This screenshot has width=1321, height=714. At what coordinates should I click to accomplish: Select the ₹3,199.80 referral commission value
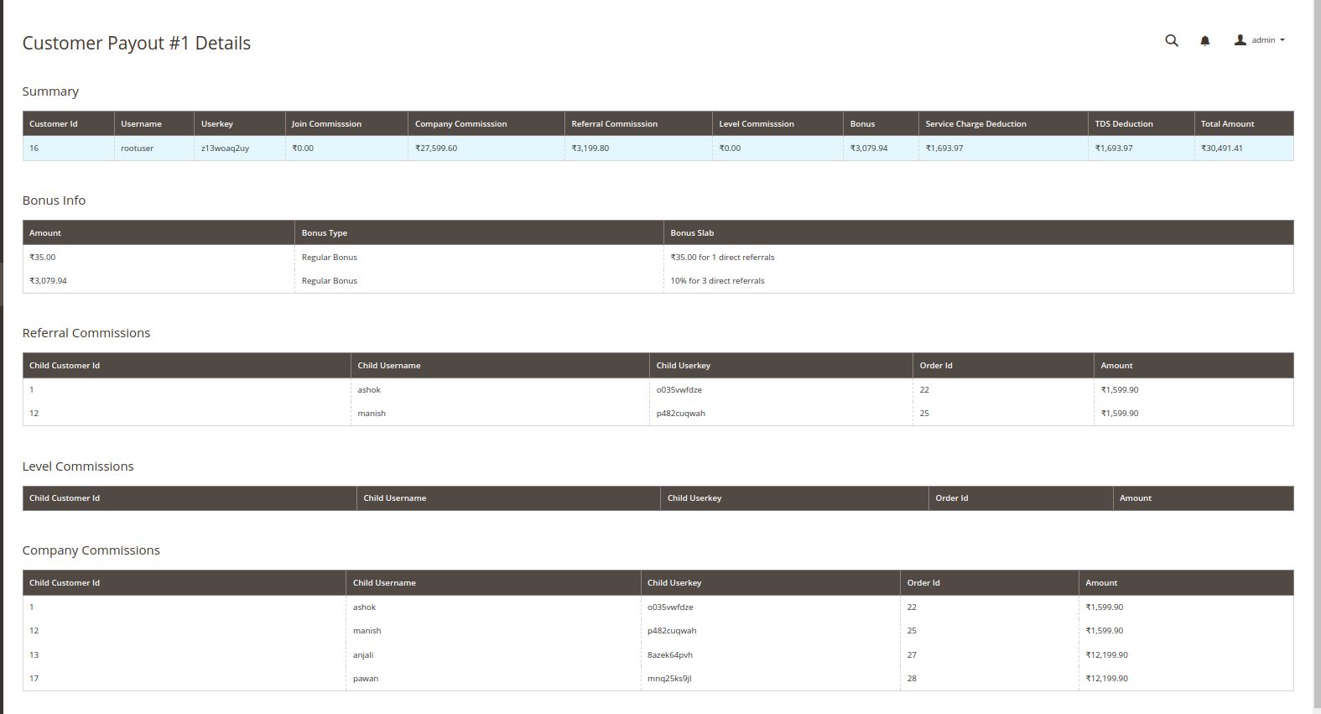[590, 149]
